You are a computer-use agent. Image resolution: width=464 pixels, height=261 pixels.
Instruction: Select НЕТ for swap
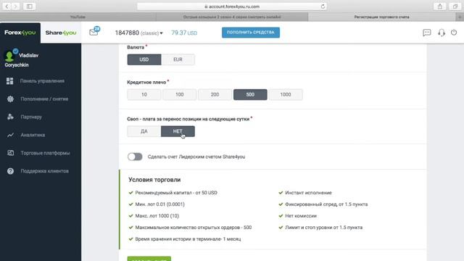[x=178, y=131]
